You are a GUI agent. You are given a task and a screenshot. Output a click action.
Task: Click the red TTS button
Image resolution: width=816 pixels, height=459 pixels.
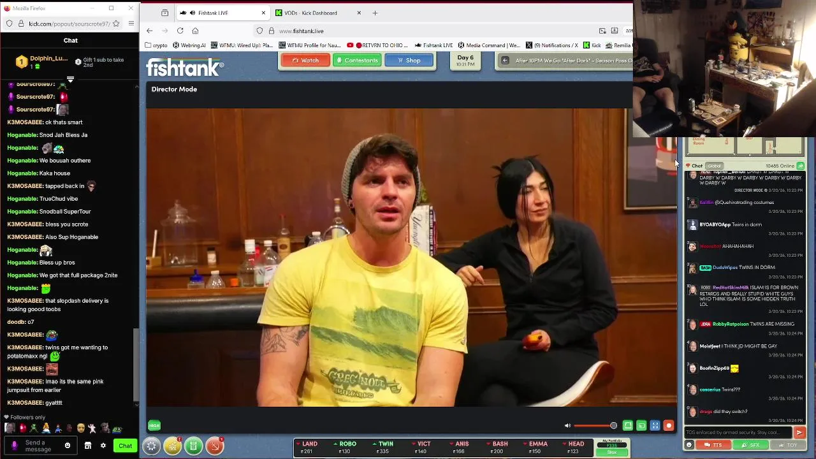(x=713, y=445)
